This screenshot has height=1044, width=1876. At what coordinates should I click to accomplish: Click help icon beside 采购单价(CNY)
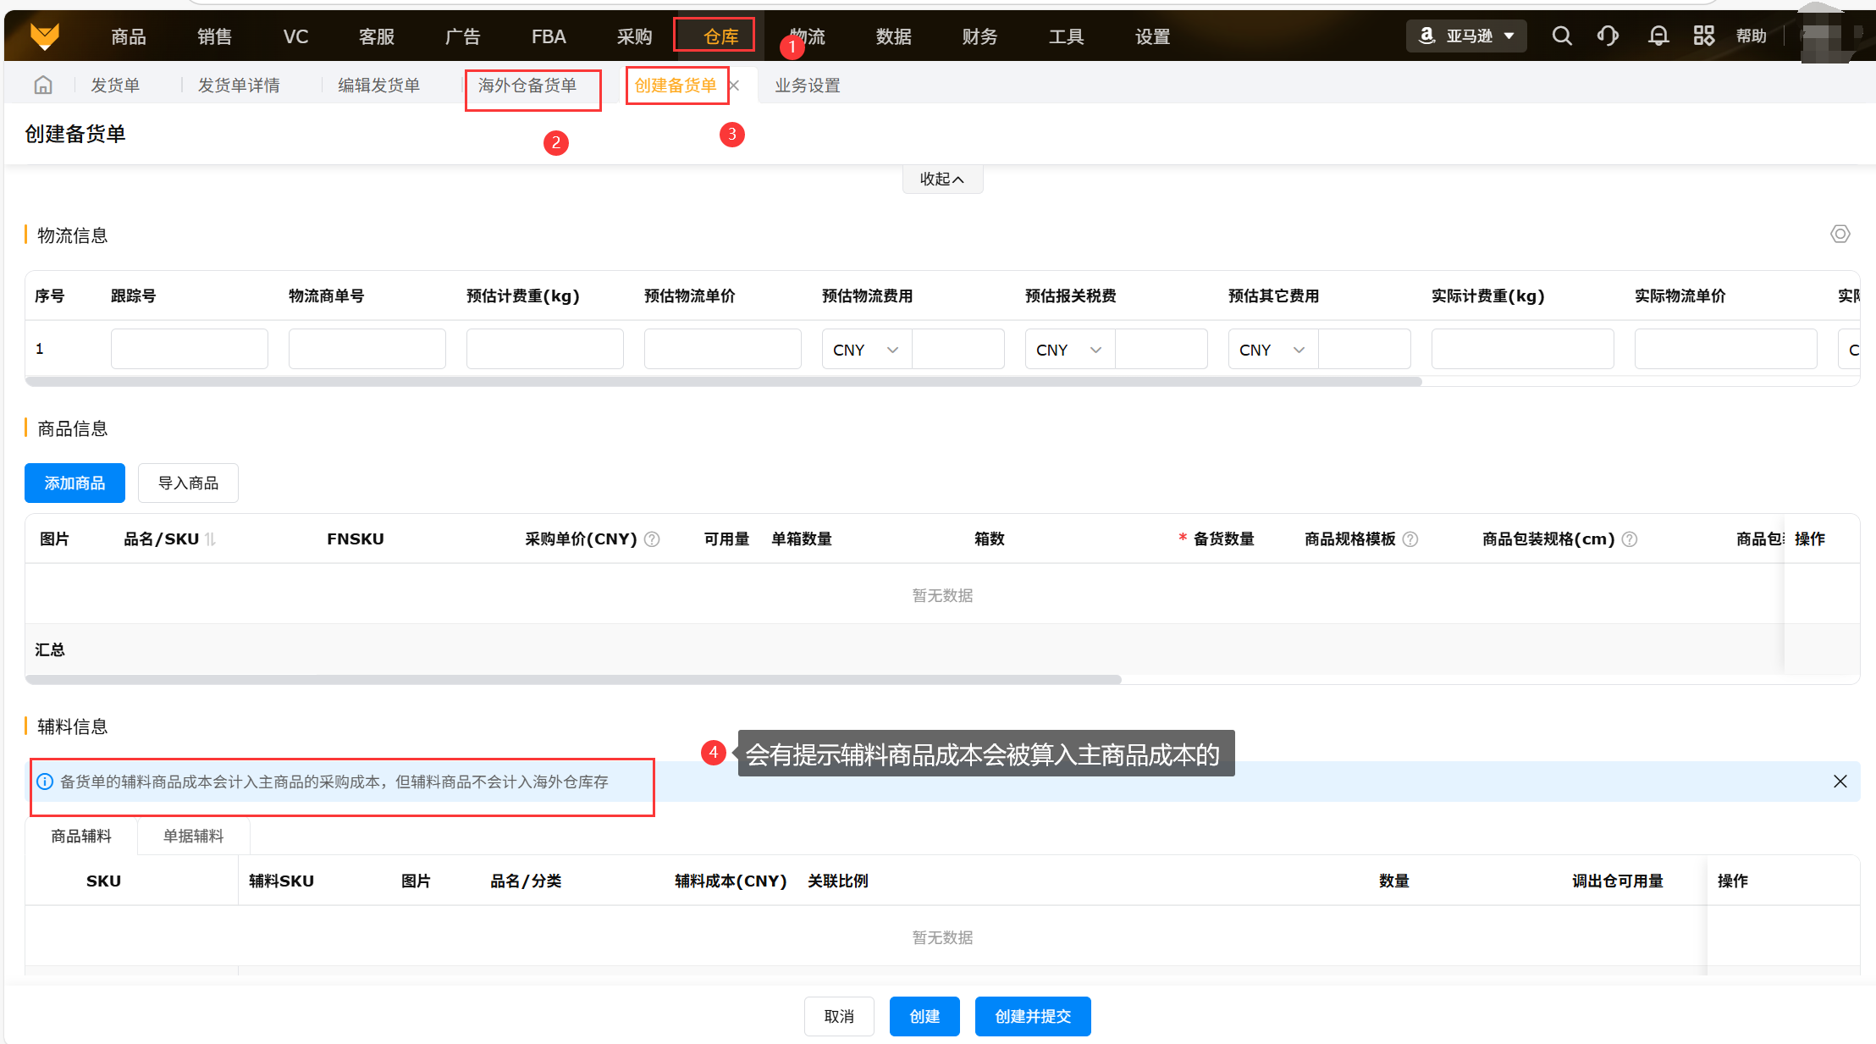pyautogui.click(x=652, y=539)
